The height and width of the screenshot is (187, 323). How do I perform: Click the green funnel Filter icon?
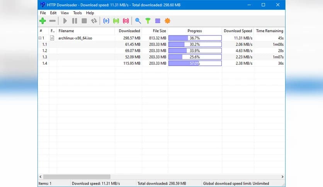coord(148,21)
